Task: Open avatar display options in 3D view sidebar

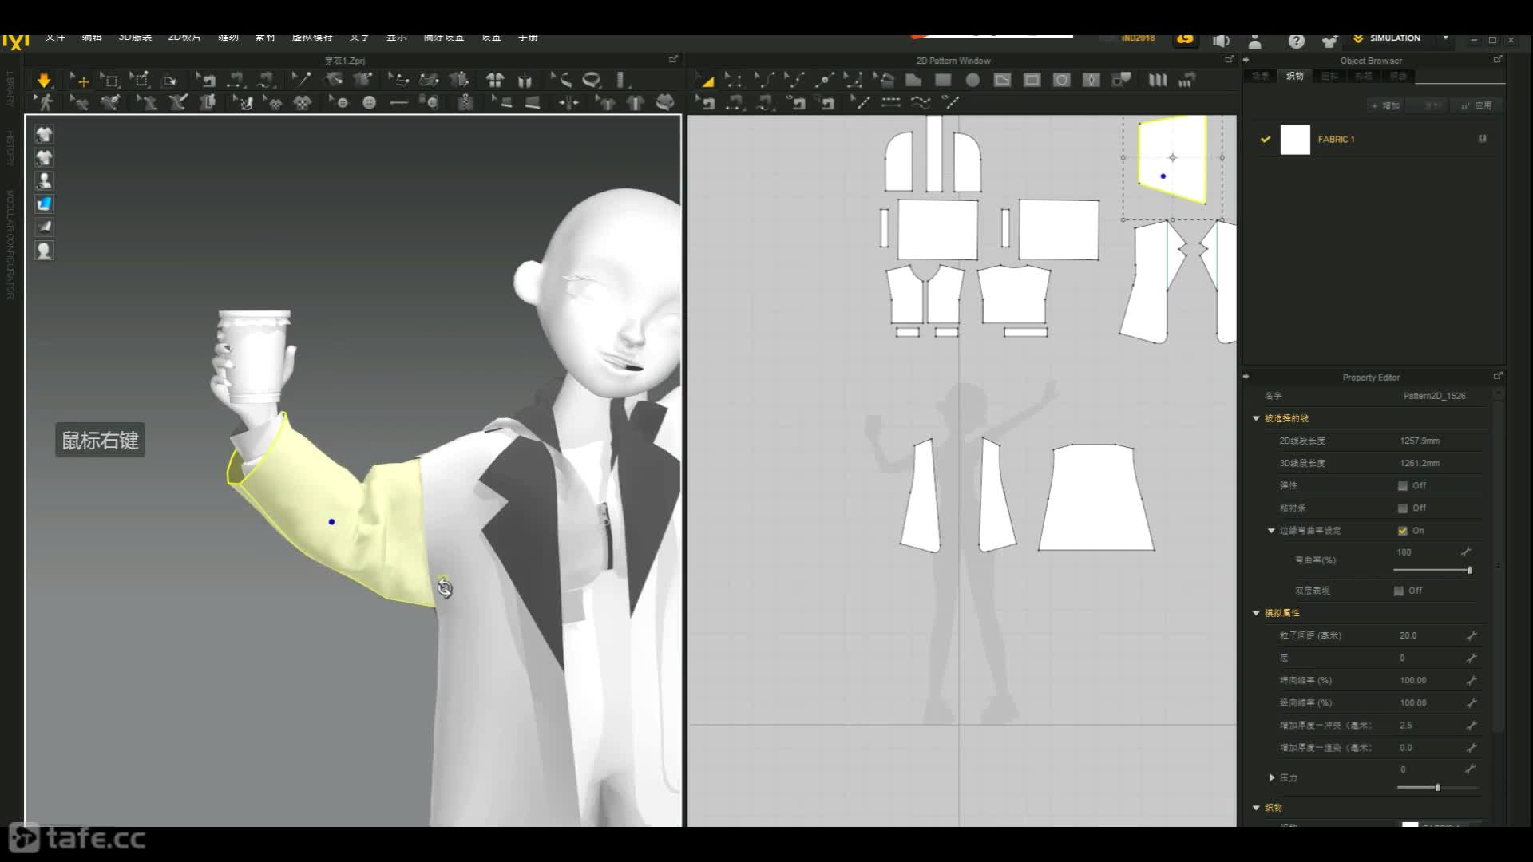Action: pyautogui.click(x=44, y=180)
